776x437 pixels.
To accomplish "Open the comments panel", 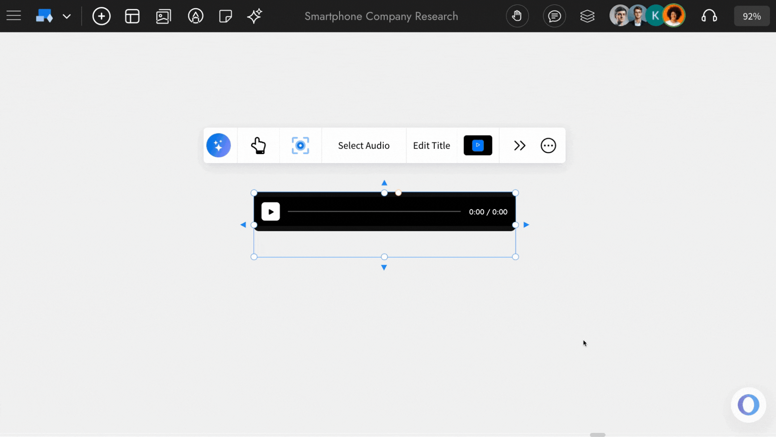I will click(x=554, y=16).
